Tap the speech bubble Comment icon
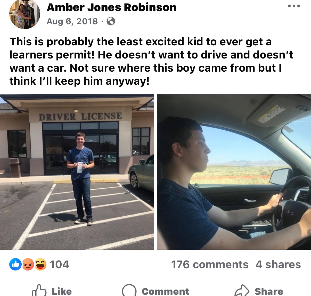311x296 pixels. [x=129, y=291]
